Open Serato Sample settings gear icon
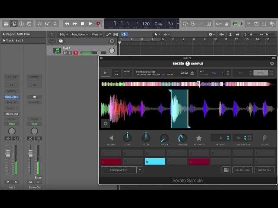 [272, 64]
